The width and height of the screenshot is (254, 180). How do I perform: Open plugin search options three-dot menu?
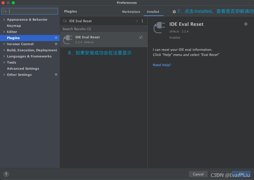142,21
